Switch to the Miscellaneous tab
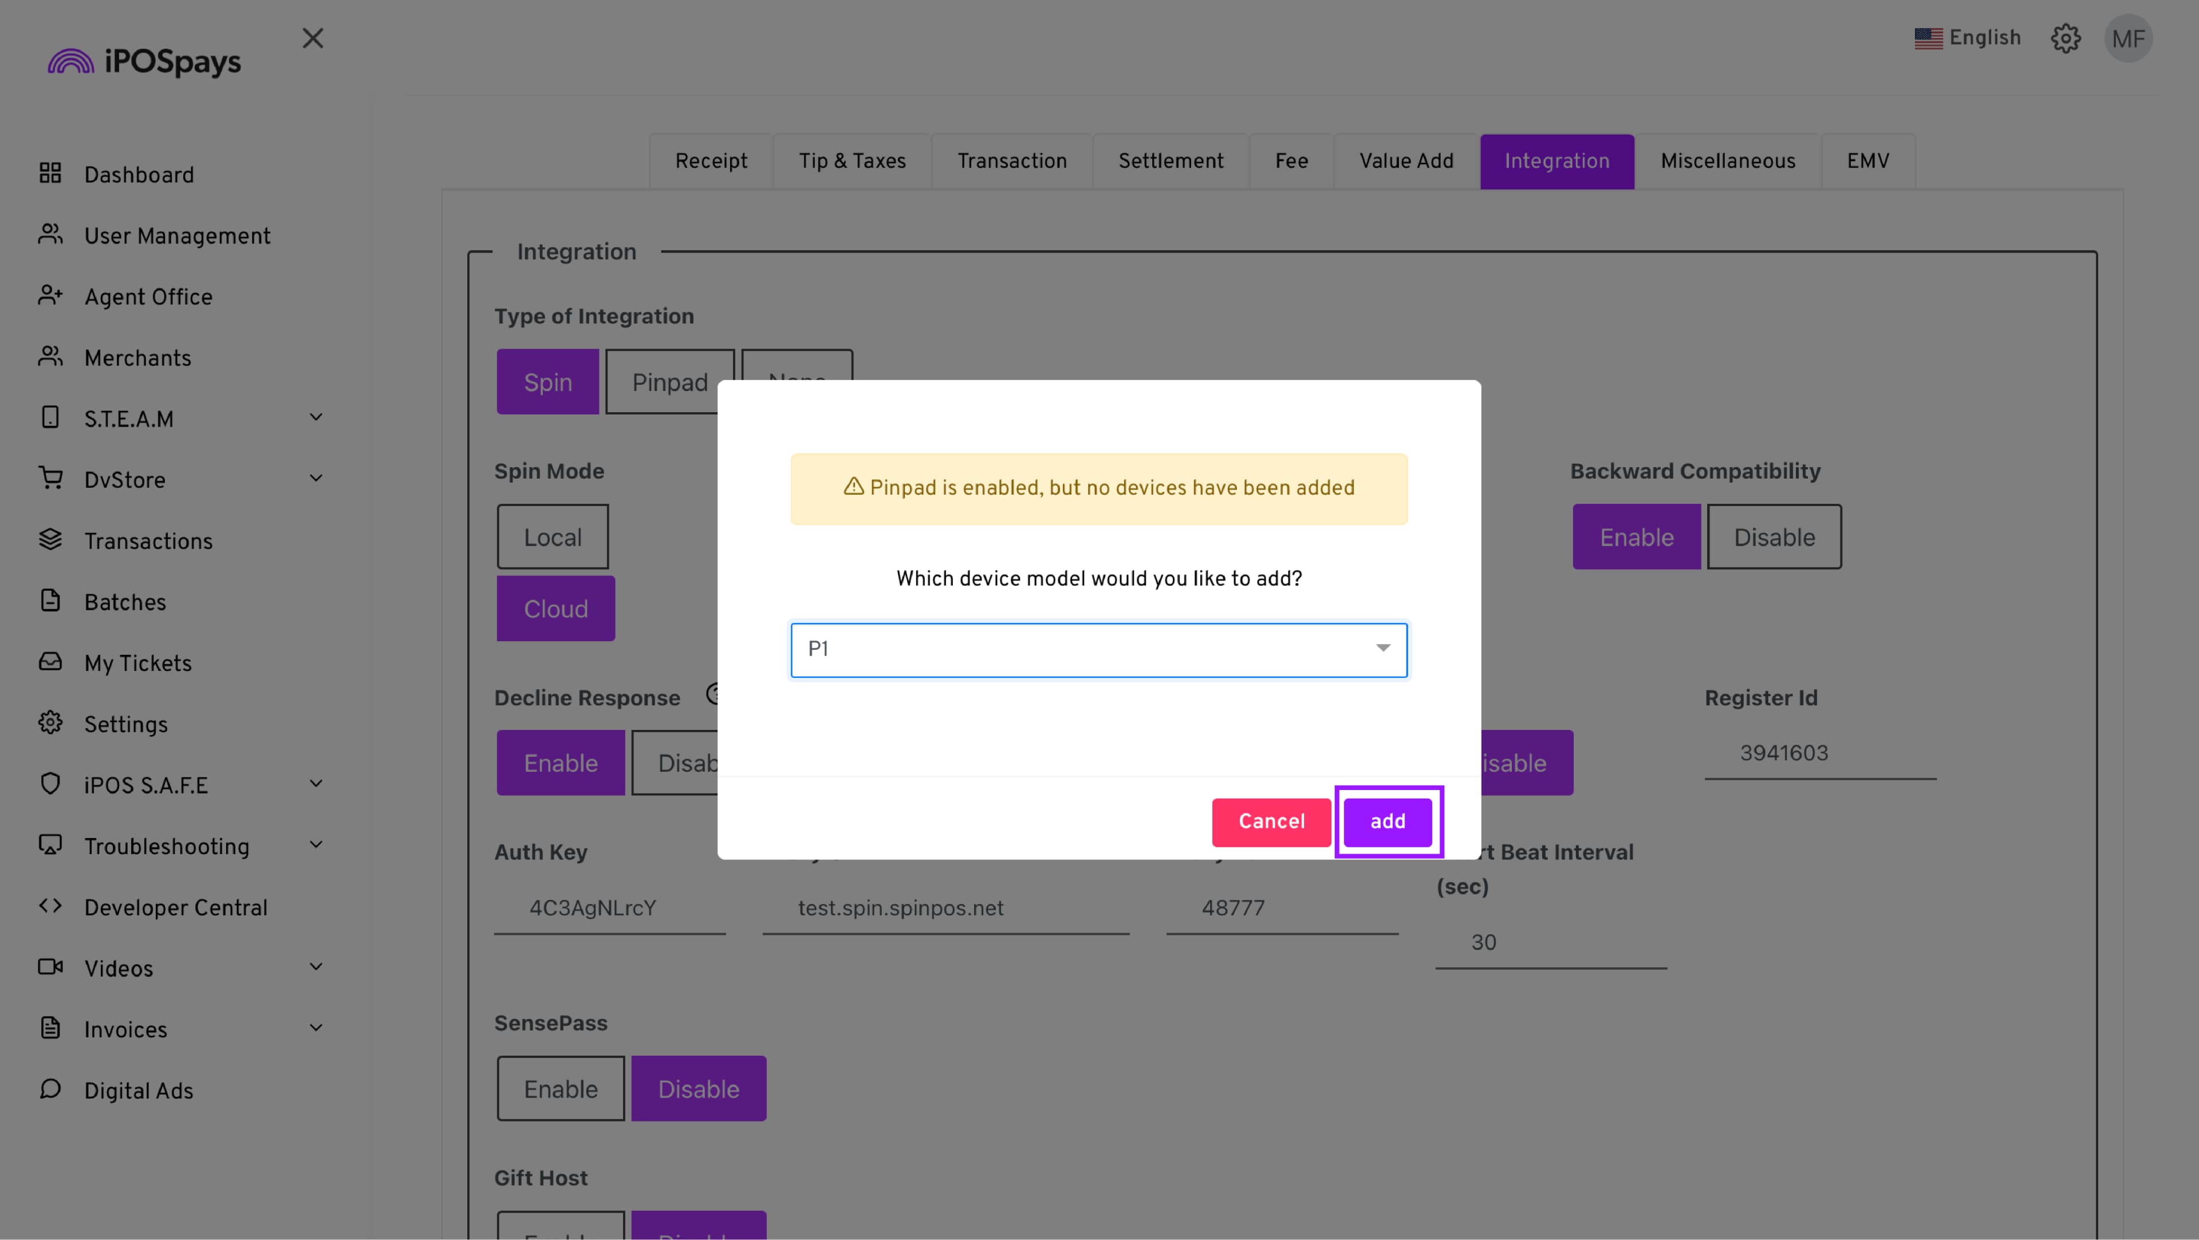Viewport: 2199px width, 1240px height. pyautogui.click(x=1727, y=161)
